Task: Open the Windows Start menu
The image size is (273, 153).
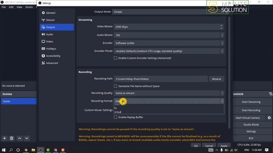Action: [4, 150]
